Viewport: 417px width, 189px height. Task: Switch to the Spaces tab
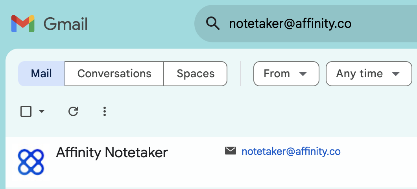coord(196,74)
